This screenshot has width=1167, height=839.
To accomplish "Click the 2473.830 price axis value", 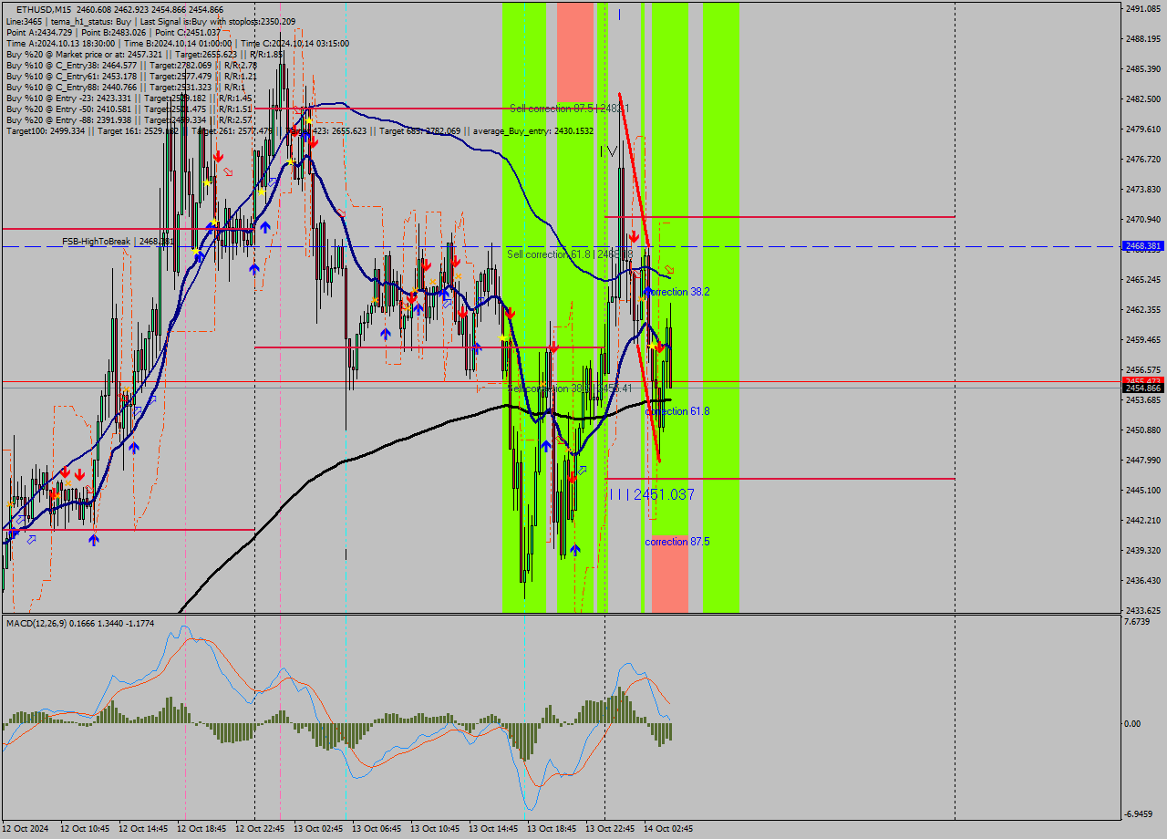I will (1143, 189).
